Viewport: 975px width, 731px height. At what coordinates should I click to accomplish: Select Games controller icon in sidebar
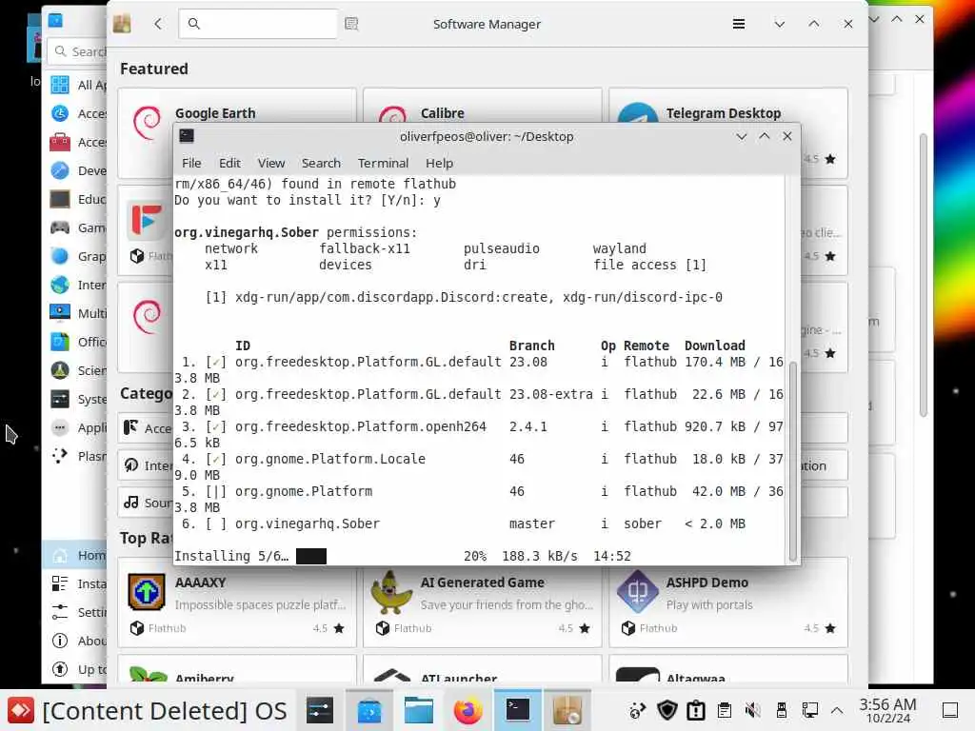point(60,227)
